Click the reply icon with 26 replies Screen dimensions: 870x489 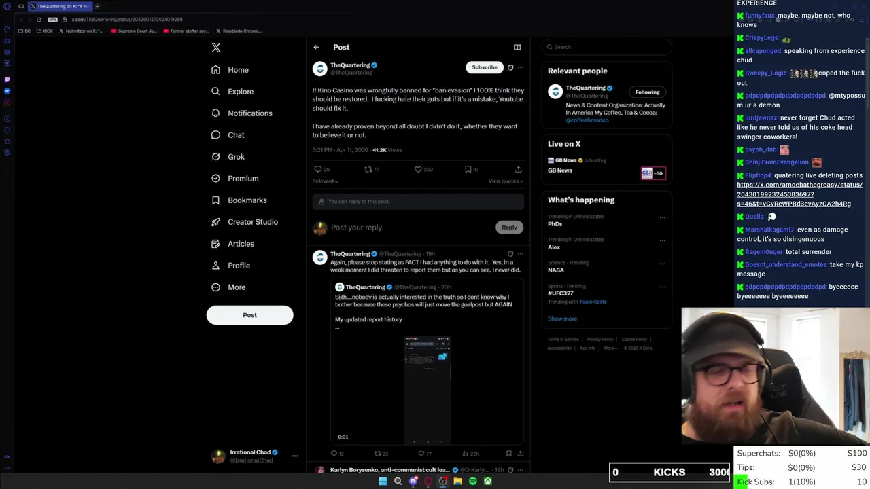(317, 169)
